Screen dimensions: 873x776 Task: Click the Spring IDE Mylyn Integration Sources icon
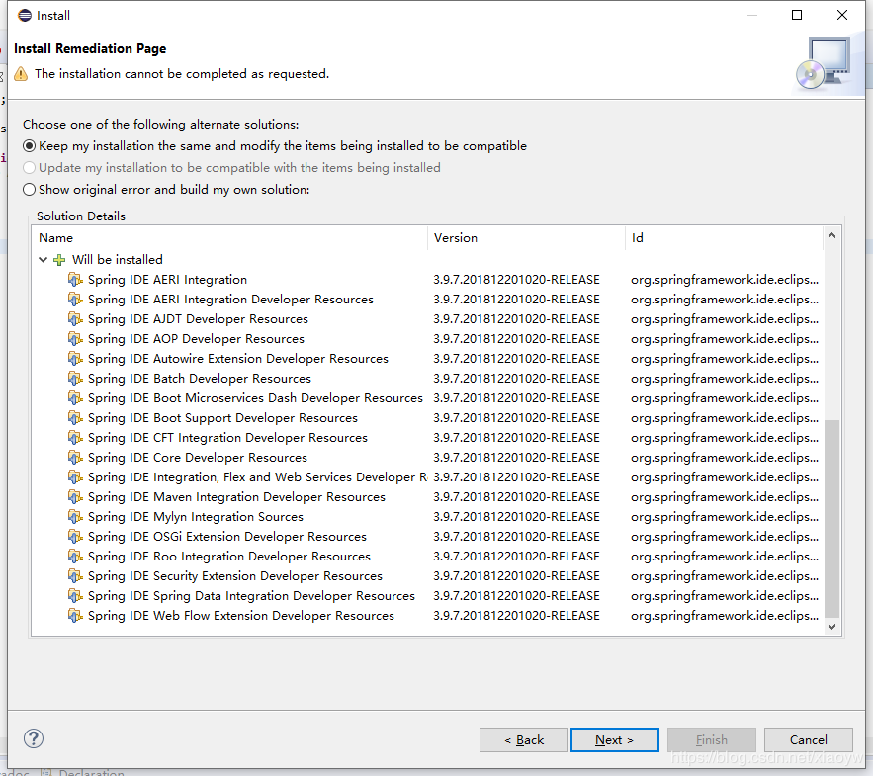tap(75, 517)
